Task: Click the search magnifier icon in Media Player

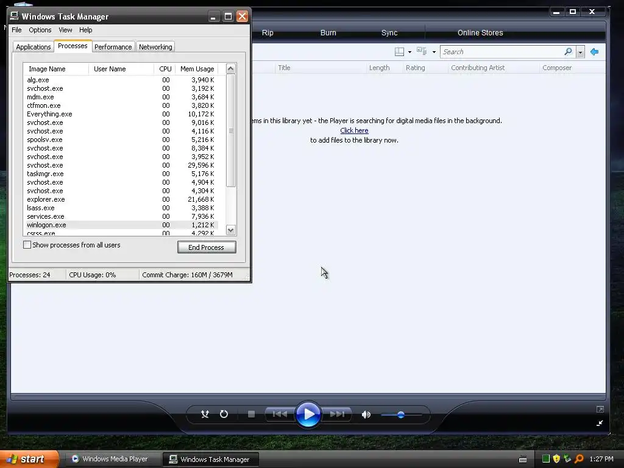Action: [569, 52]
